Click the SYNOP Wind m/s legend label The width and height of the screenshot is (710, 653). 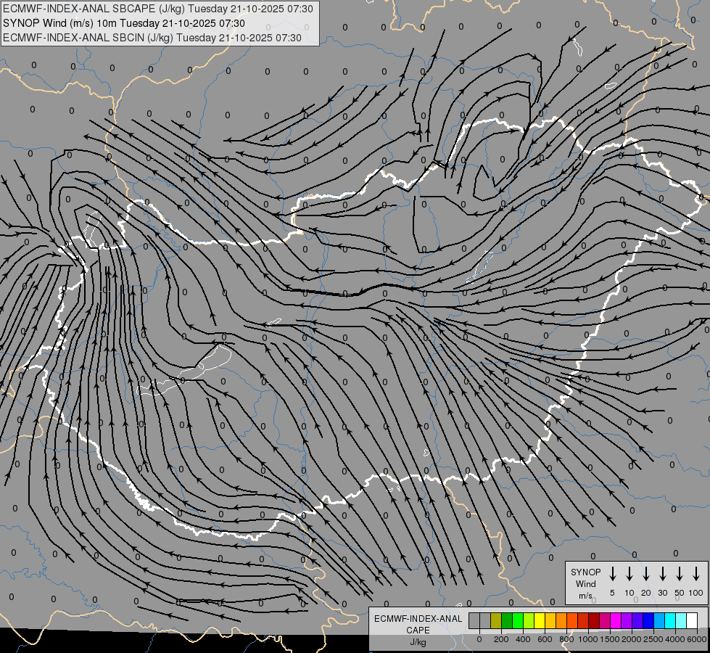(x=585, y=583)
